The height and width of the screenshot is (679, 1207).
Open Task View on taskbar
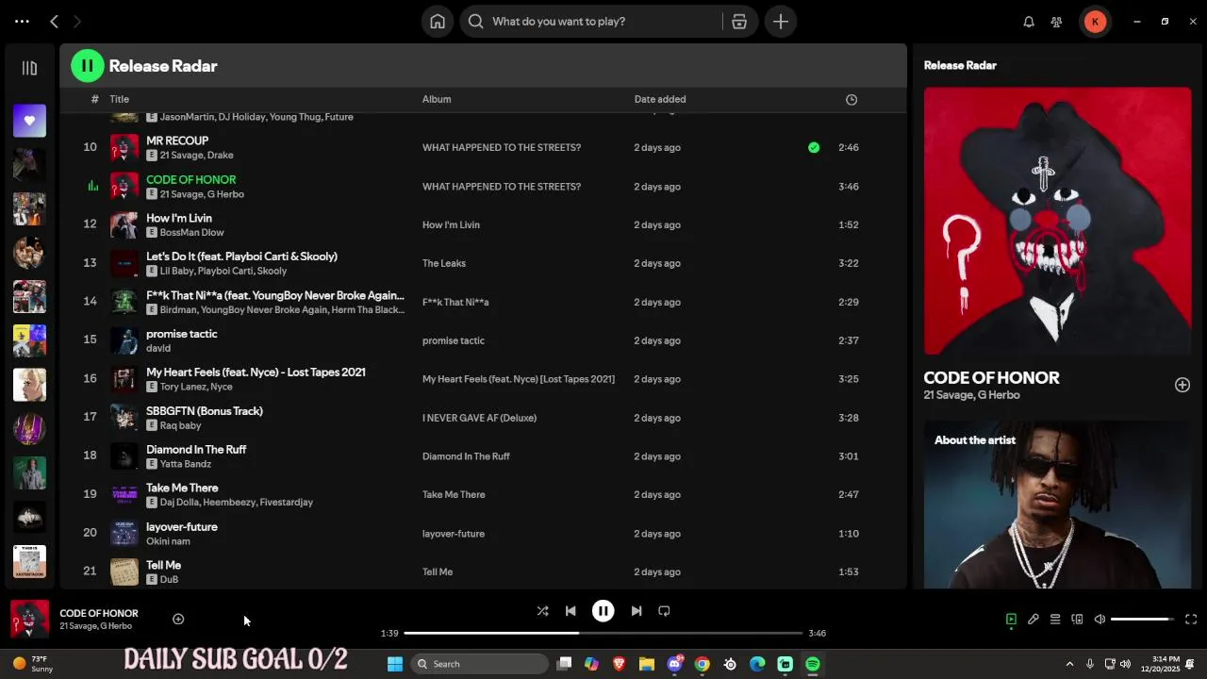pyautogui.click(x=564, y=664)
